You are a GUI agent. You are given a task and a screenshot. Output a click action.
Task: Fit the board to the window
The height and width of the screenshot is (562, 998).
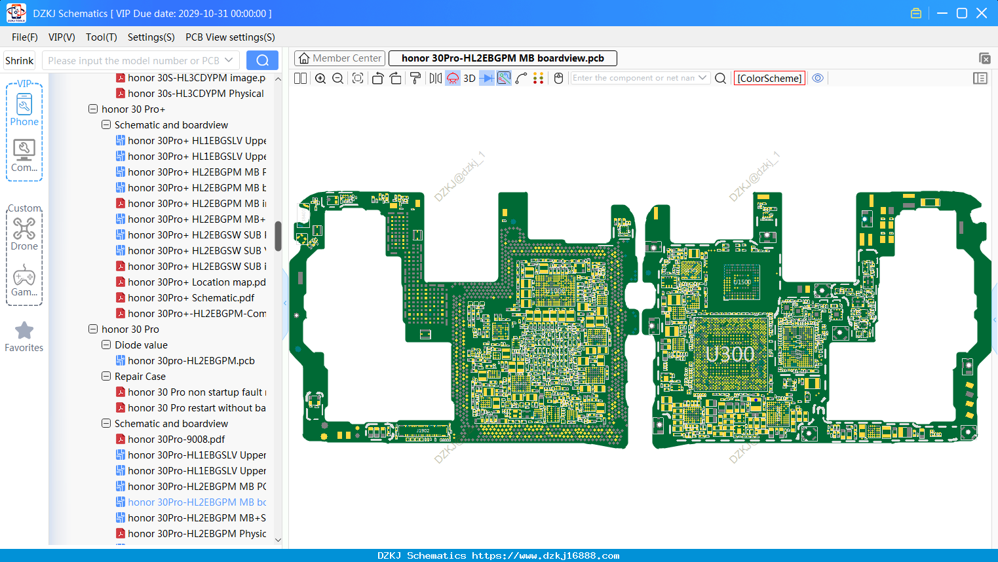coord(358,79)
